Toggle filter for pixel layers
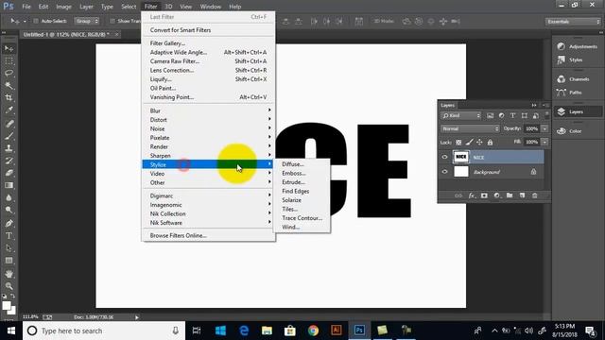The height and width of the screenshot is (340, 605). [490, 115]
